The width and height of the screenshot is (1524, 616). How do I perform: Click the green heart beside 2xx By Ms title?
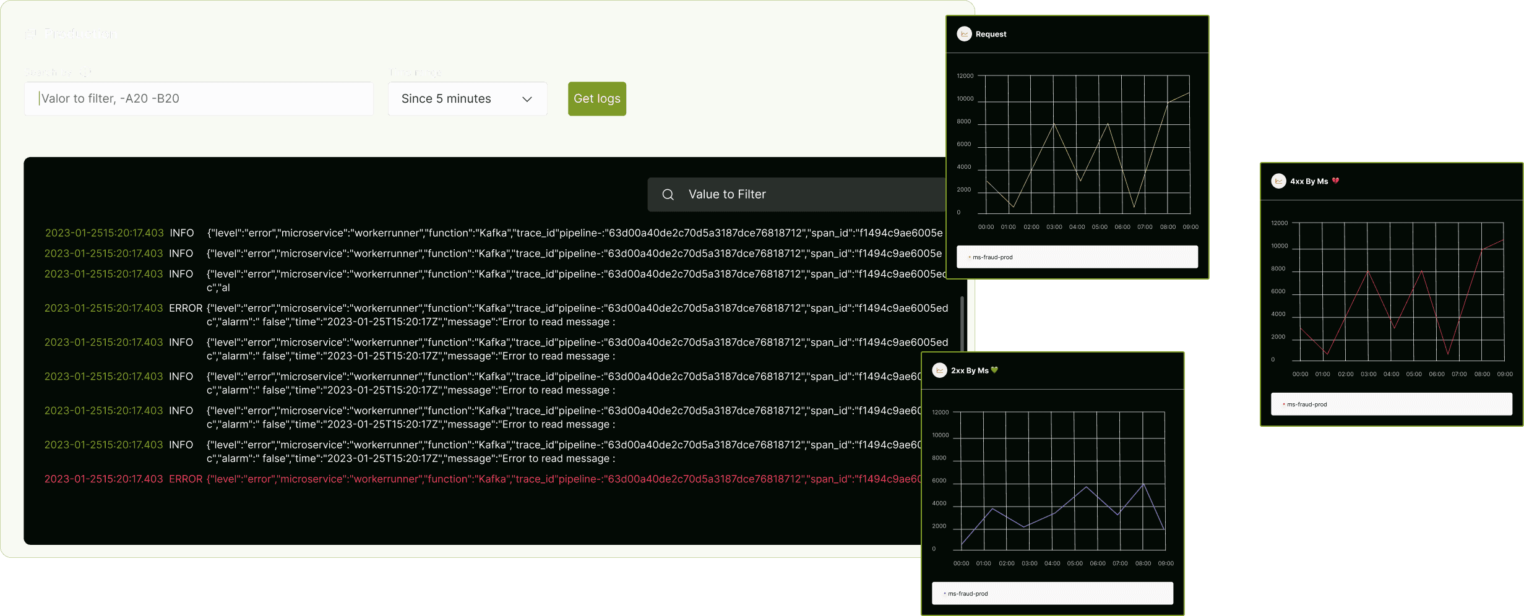(x=996, y=369)
